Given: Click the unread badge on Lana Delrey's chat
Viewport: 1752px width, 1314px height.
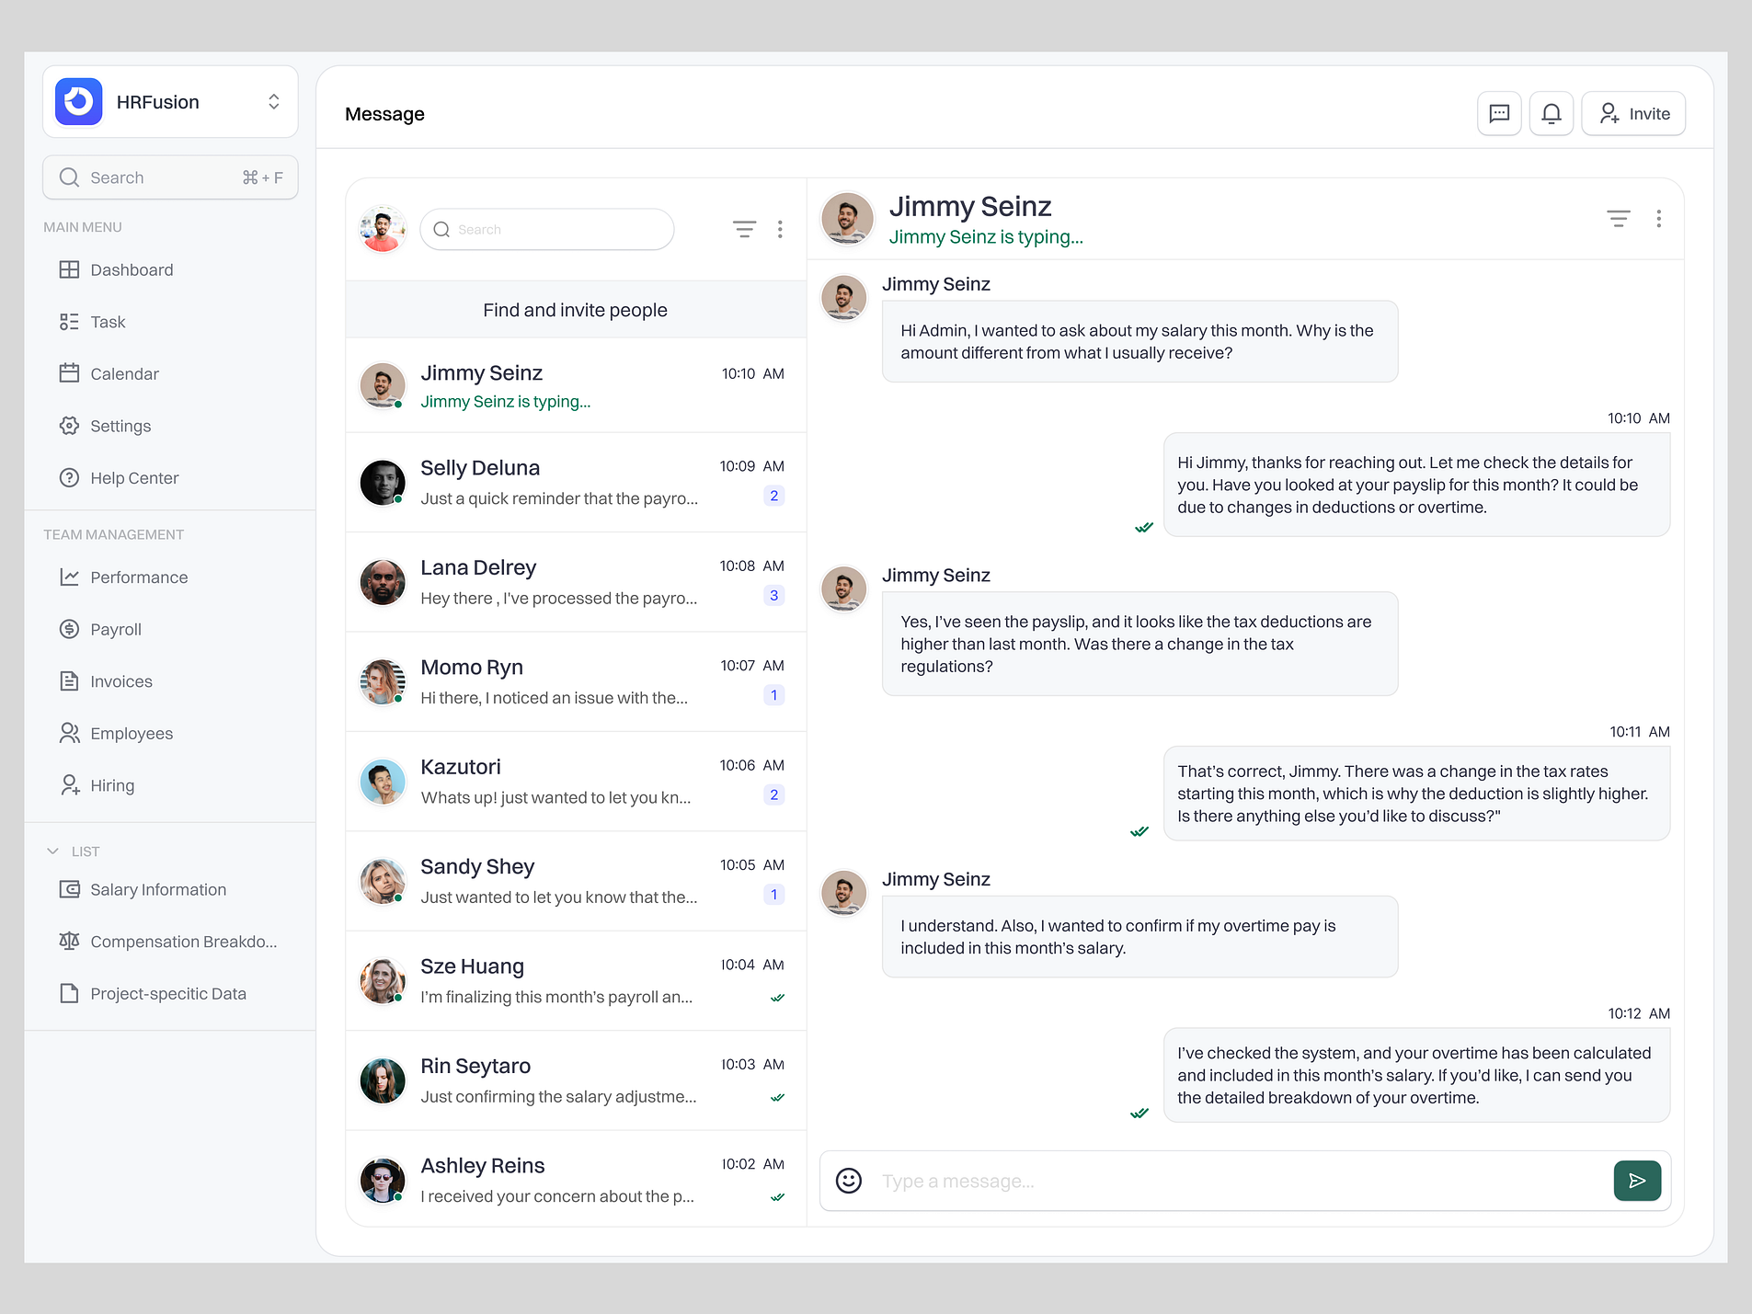Looking at the screenshot, I should (773, 595).
